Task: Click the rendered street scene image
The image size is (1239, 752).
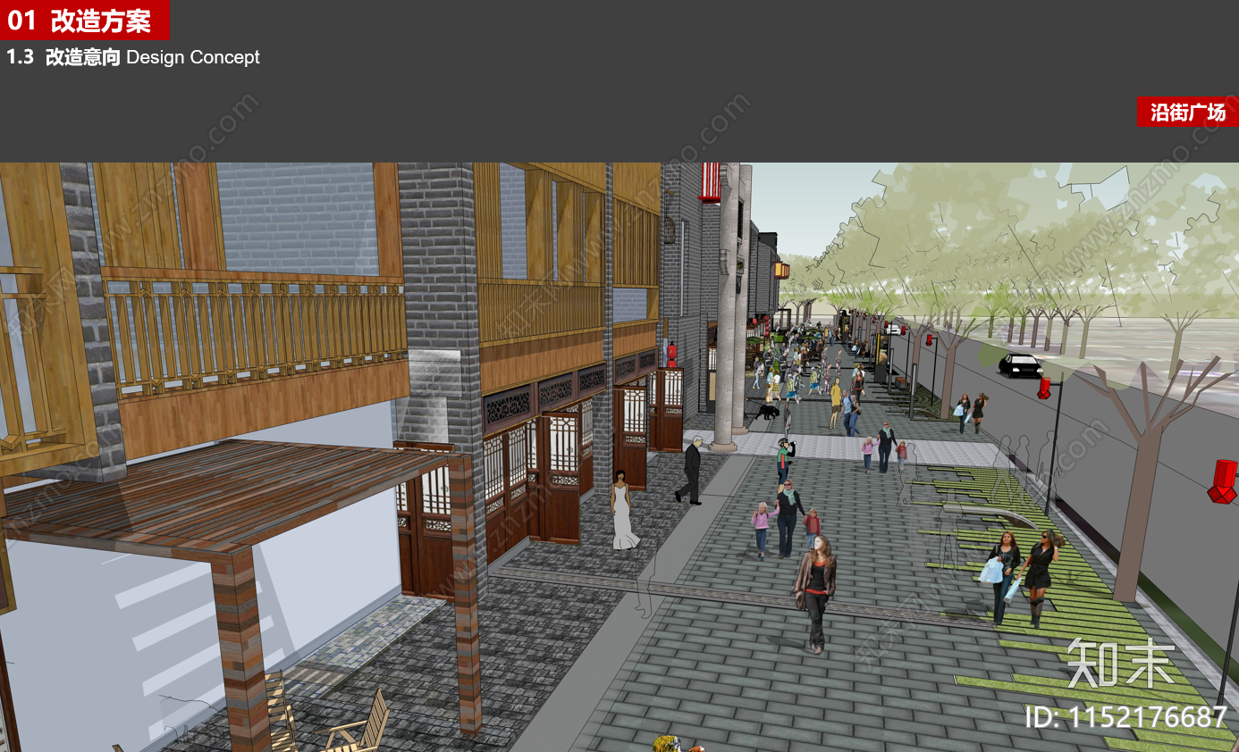Action: click(619, 457)
